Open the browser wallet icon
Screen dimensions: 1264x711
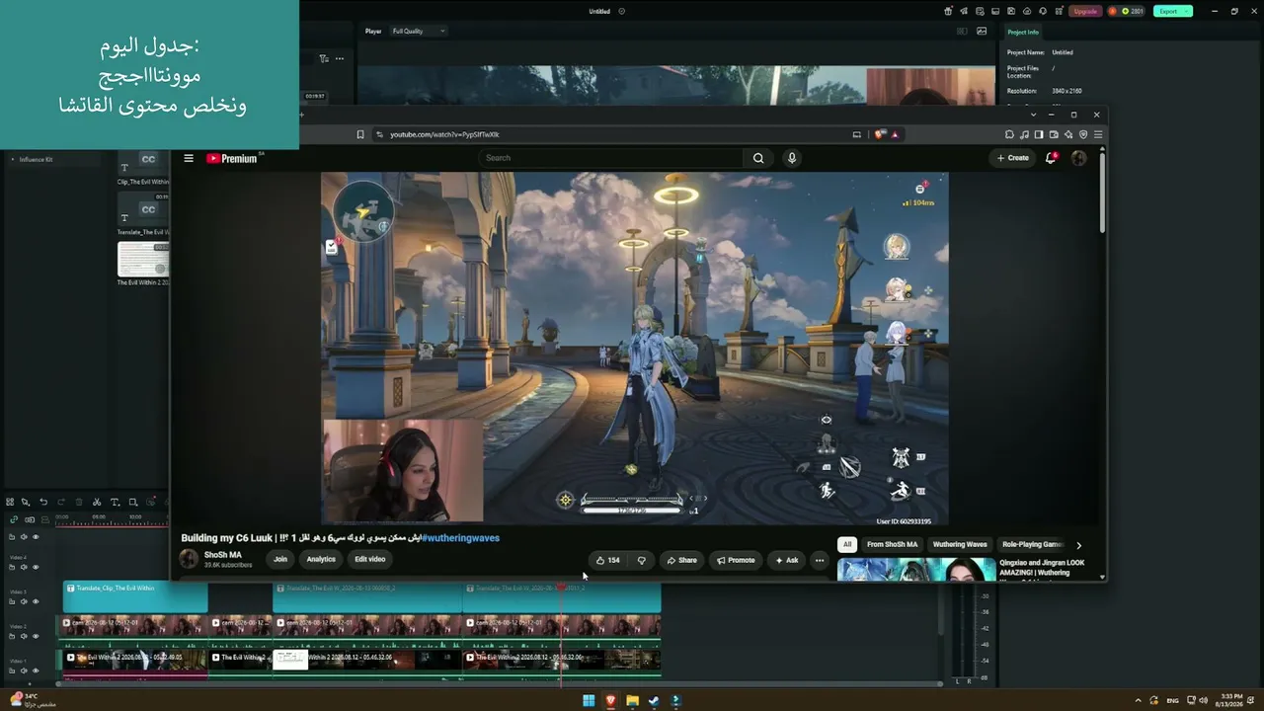pyautogui.click(x=1054, y=134)
